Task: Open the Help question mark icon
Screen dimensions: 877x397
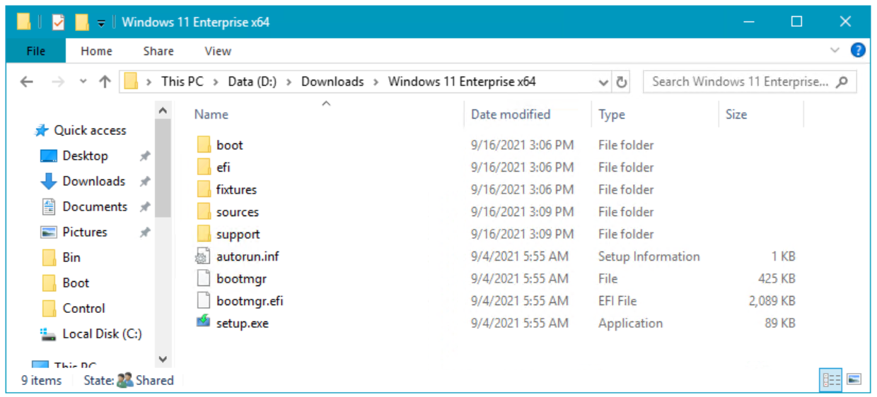Action: click(858, 50)
